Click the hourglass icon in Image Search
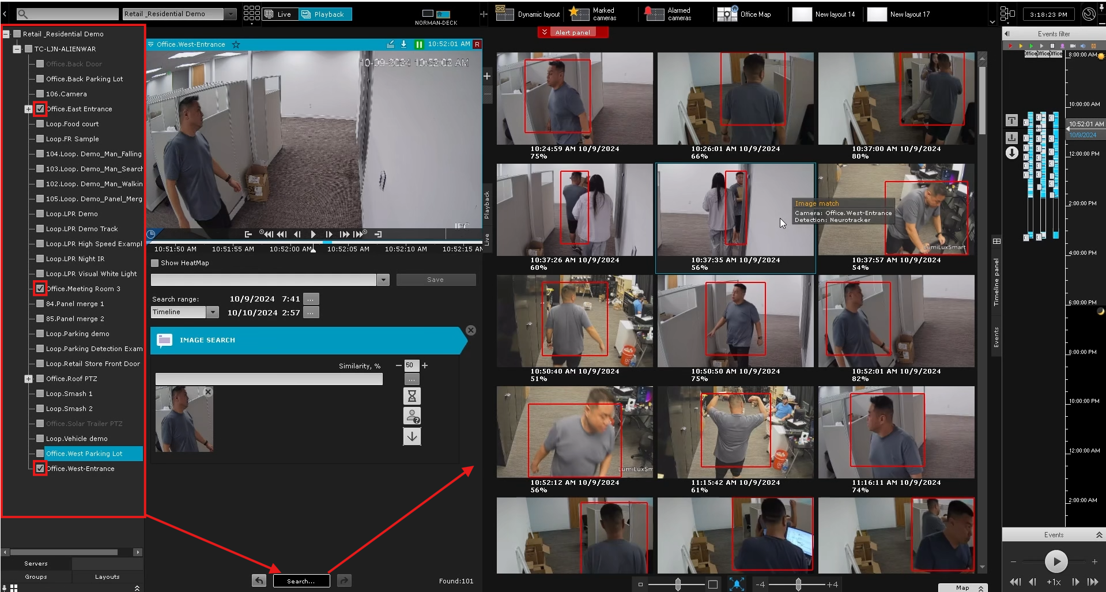Screen dimensions: 1106x592 click(x=412, y=396)
